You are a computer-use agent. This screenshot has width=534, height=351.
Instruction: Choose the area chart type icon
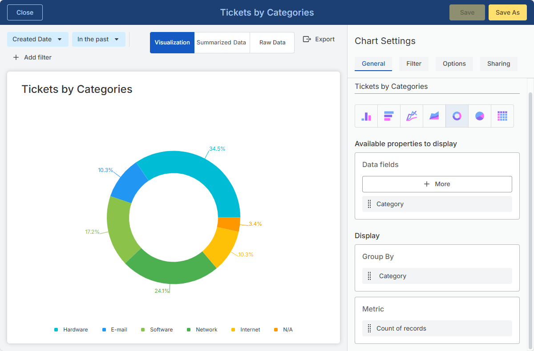434,116
